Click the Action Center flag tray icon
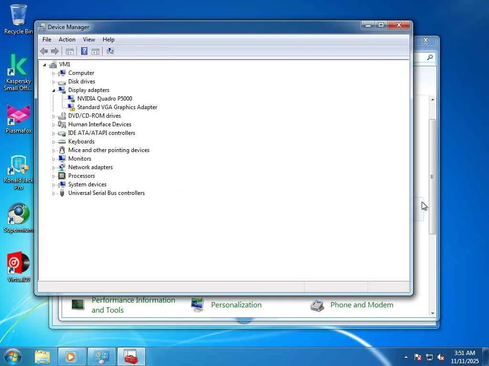The height and width of the screenshot is (366, 489). click(418, 357)
